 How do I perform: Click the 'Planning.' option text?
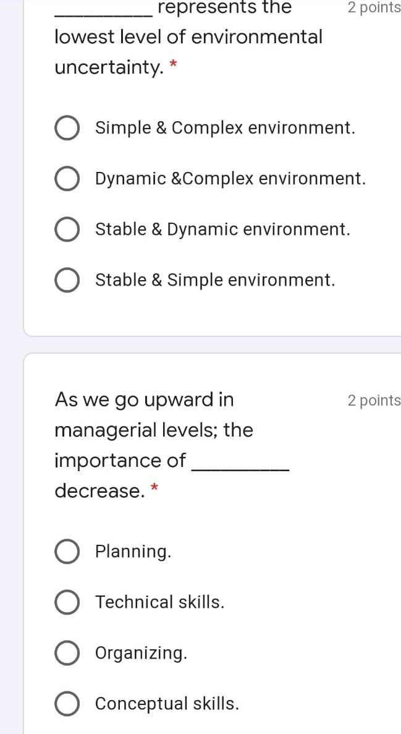133,552
